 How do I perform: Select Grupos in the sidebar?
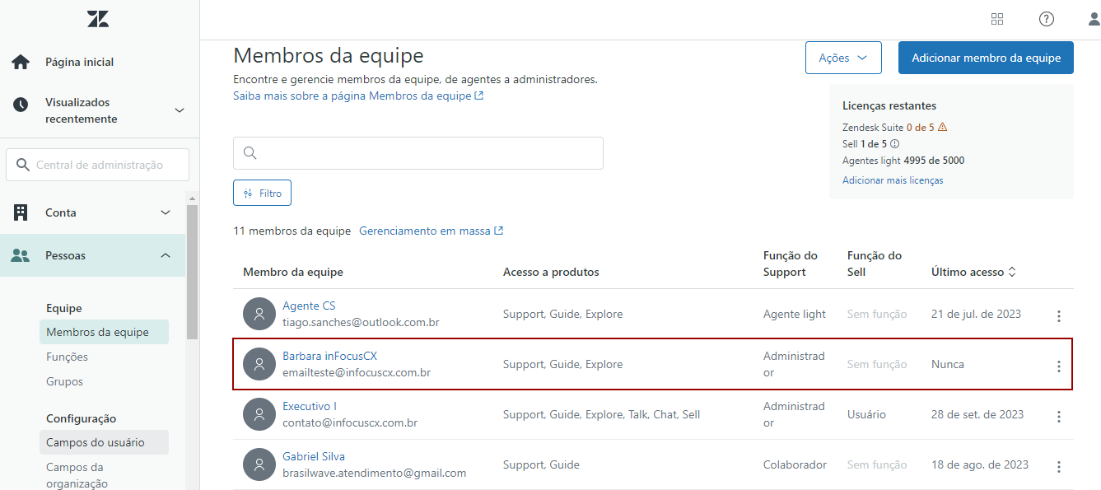[64, 381]
